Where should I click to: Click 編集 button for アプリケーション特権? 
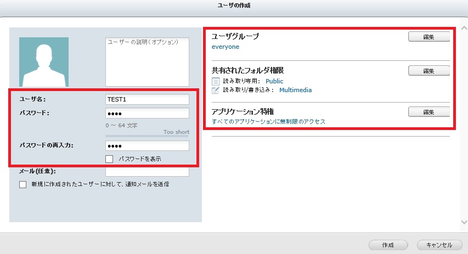[429, 112]
